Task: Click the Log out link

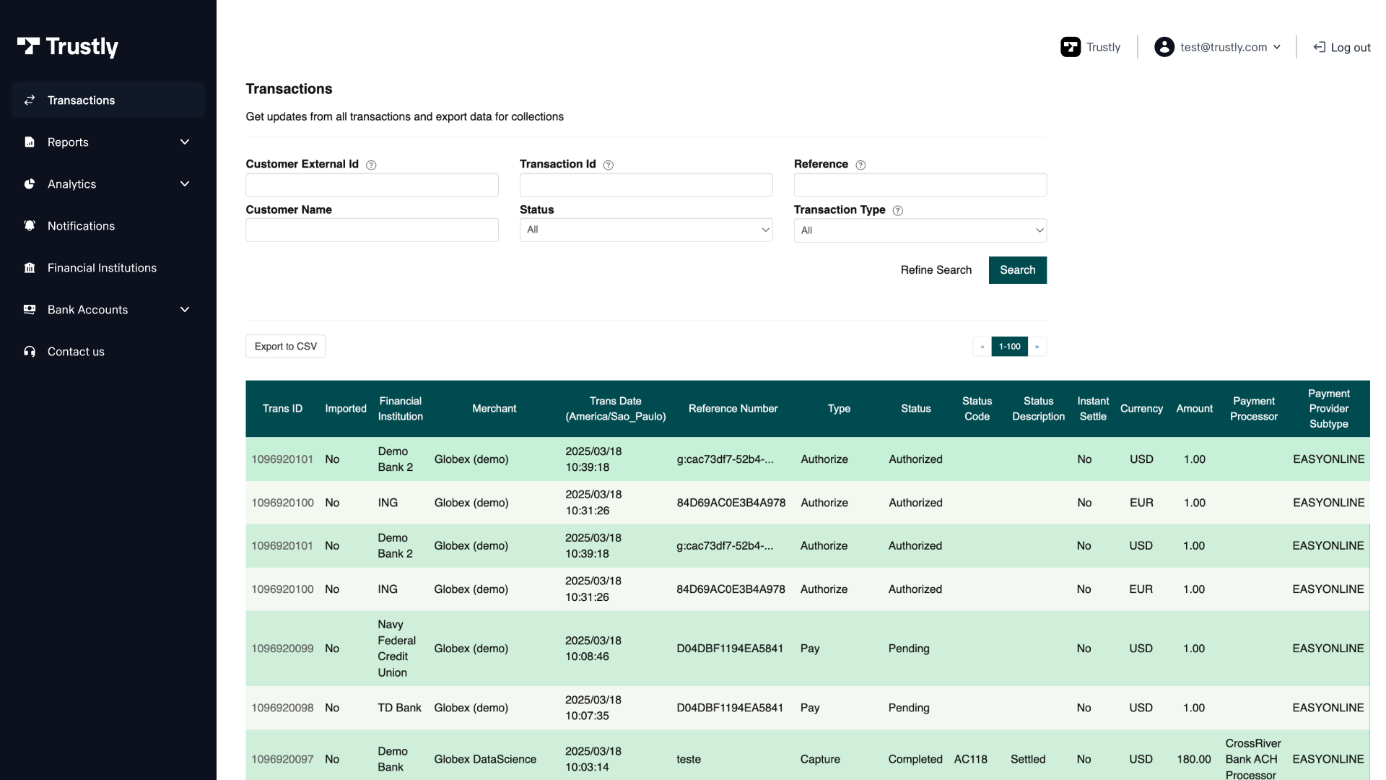Action: click(1342, 47)
